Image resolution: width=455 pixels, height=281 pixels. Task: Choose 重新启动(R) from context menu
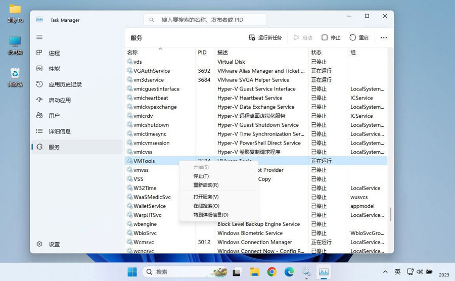(x=206, y=185)
